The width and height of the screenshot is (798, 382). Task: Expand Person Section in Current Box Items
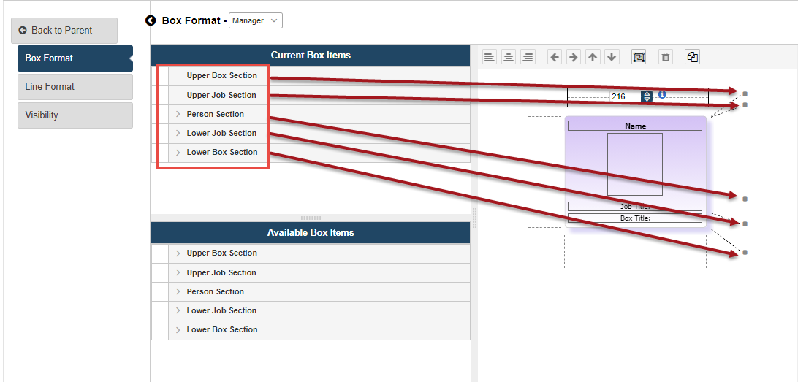pos(178,114)
